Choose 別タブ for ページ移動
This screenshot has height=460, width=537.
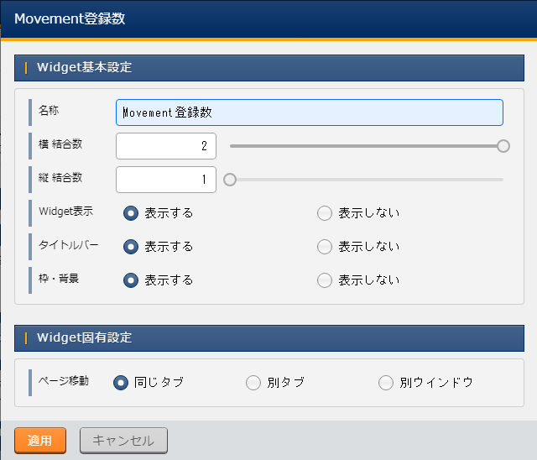[253, 383]
